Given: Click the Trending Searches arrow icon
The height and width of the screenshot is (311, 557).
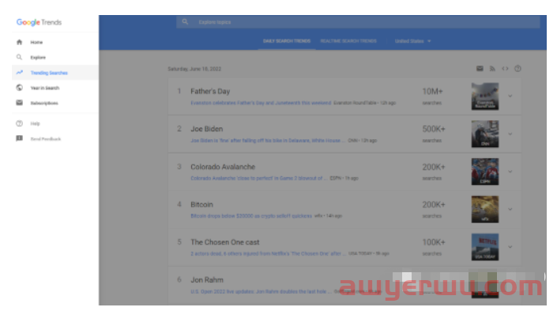Looking at the screenshot, I should pos(19,72).
